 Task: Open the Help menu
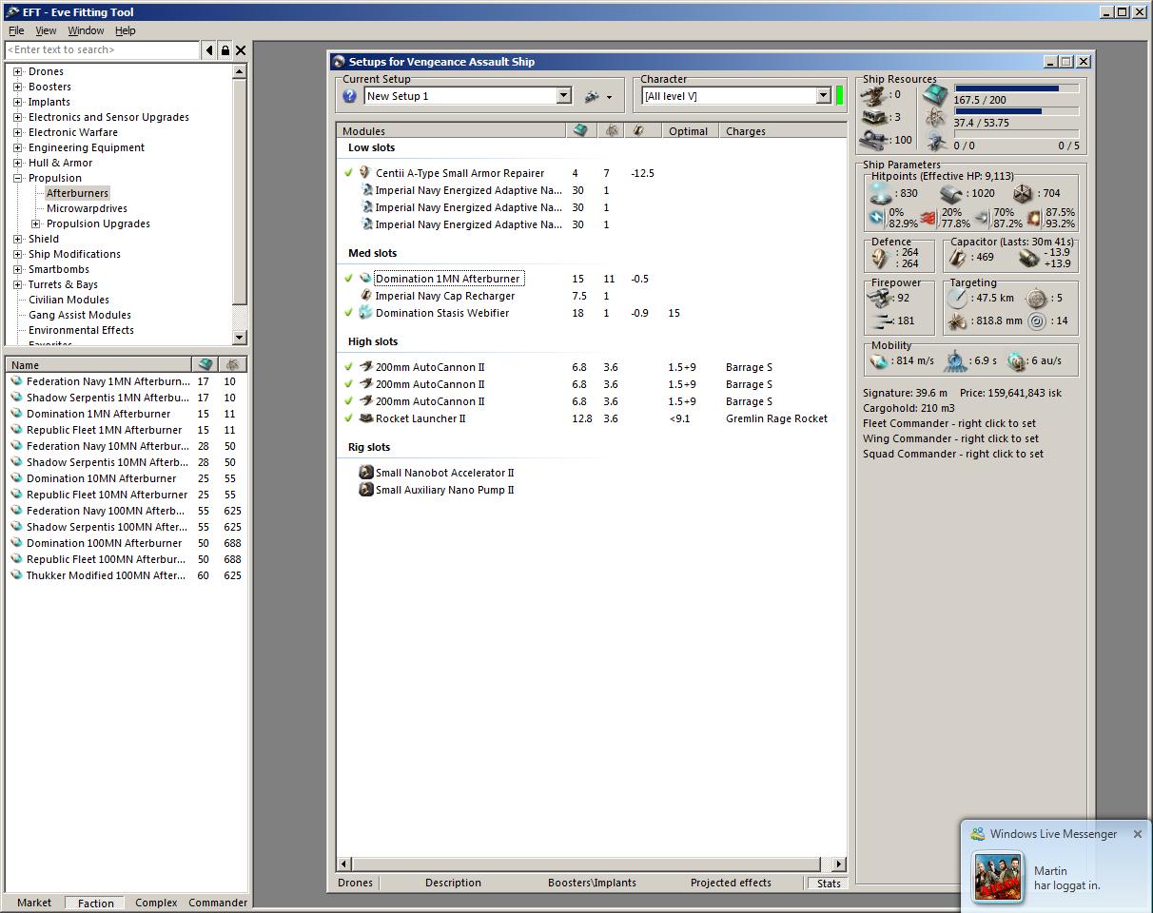(x=126, y=30)
